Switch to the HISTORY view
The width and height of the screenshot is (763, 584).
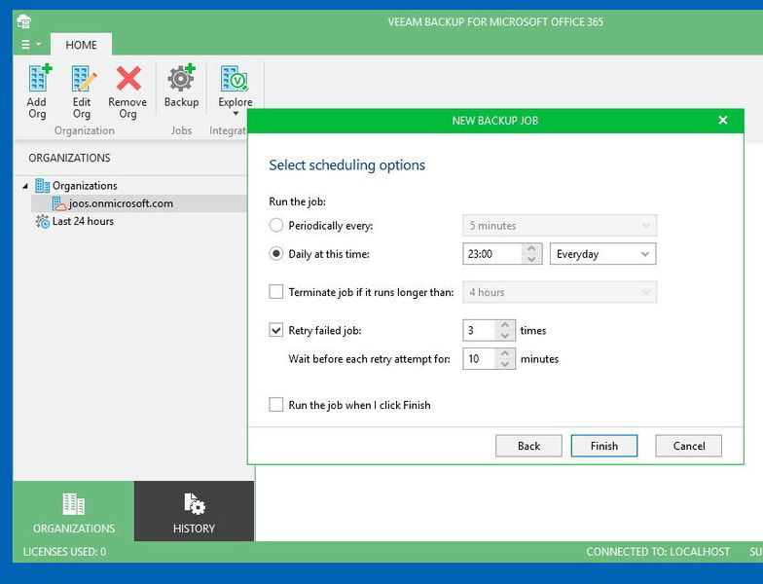point(194,511)
